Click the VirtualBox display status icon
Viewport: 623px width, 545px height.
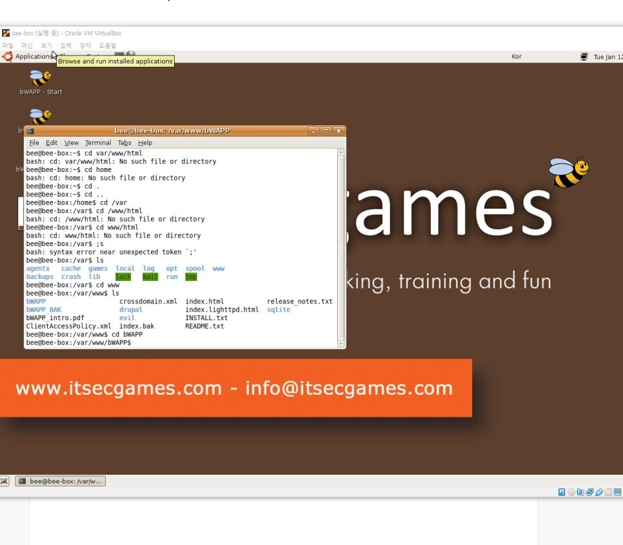tap(617, 492)
